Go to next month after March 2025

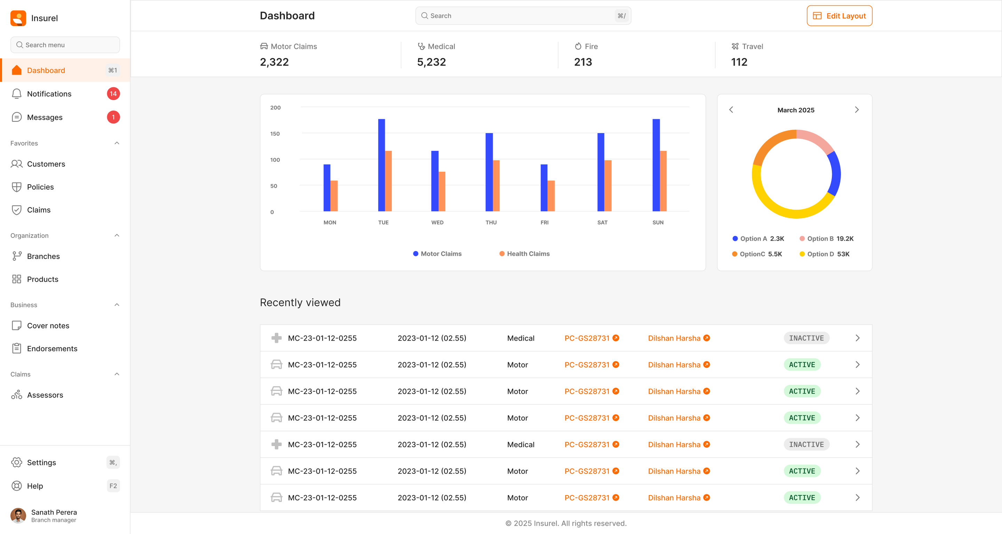pyautogui.click(x=857, y=110)
